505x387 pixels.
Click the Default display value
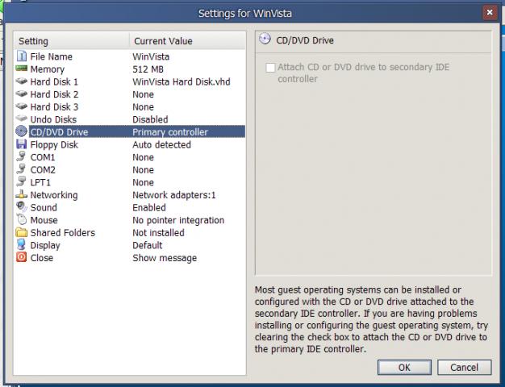(147, 245)
